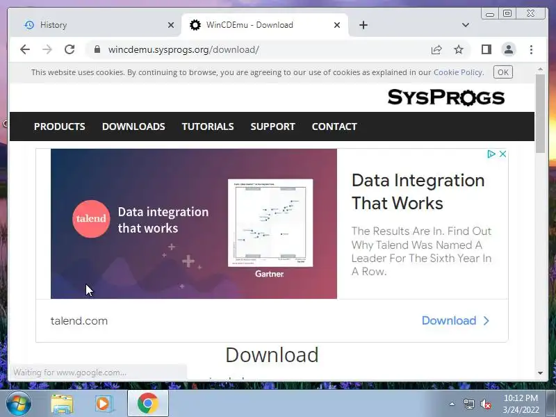Open a new tab with plus button
This screenshot has height=417, width=556.
363,25
